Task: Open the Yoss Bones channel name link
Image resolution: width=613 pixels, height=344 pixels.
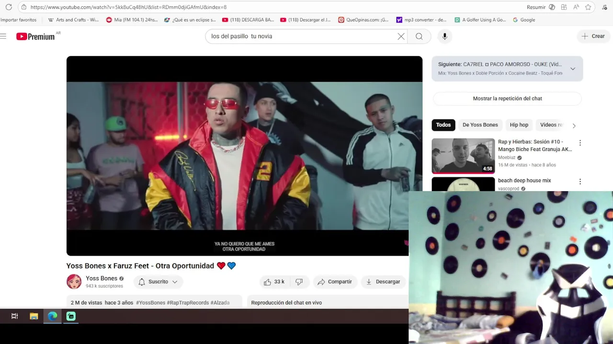Action: click(x=102, y=279)
